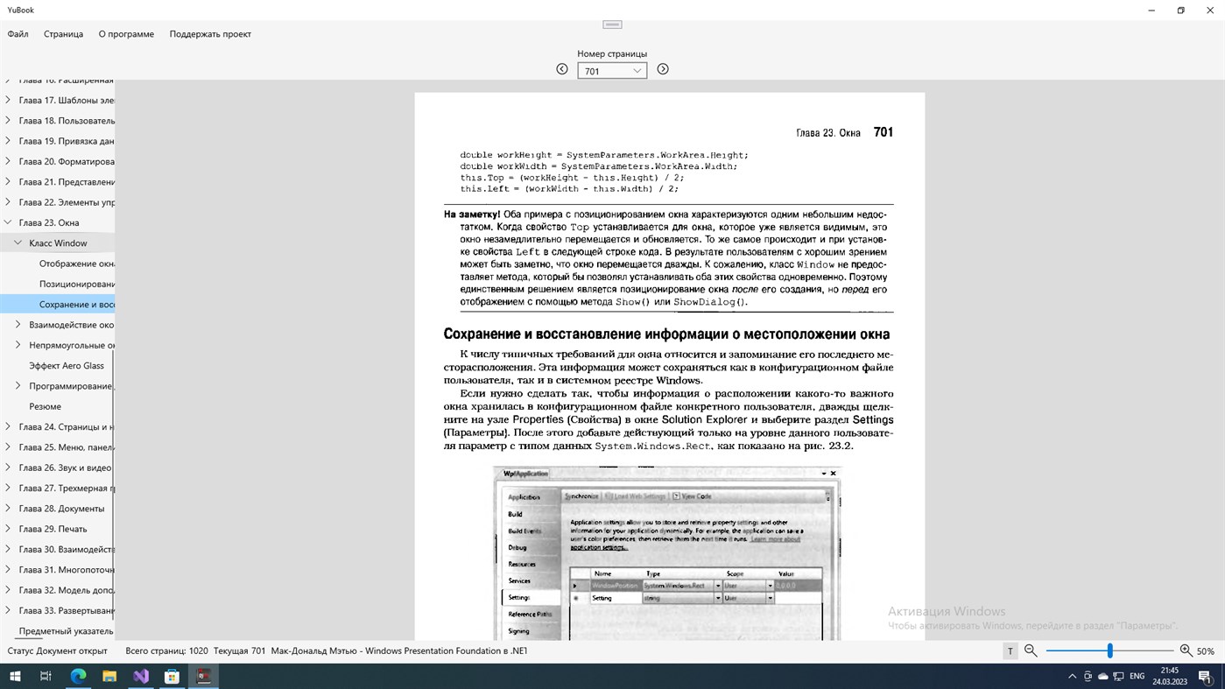Expand Глава 22. Элементы управления chapter
The width and height of the screenshot is (1225, 689).
coord(8,202)
